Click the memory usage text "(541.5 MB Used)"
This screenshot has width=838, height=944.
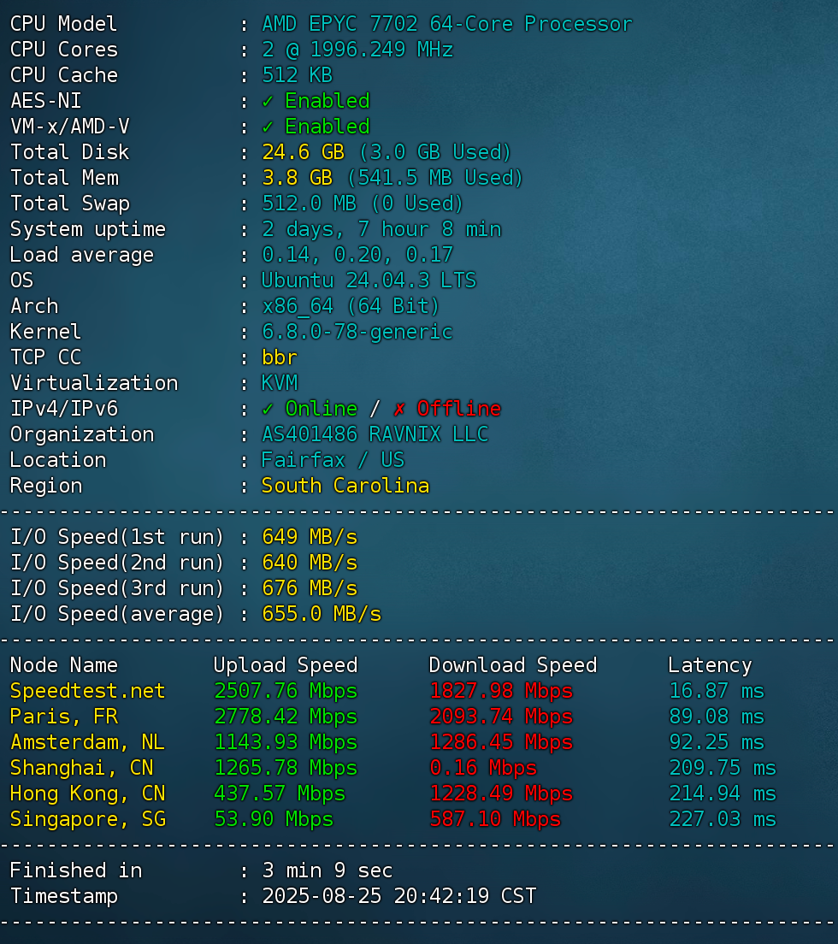pos(434,178)
